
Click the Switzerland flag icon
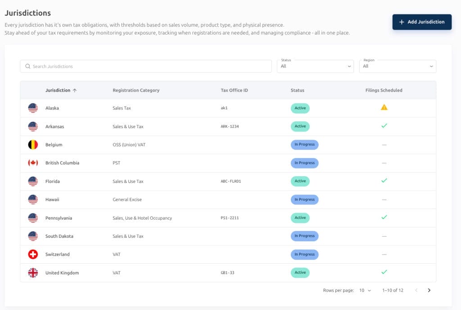(x=33, y=254)
